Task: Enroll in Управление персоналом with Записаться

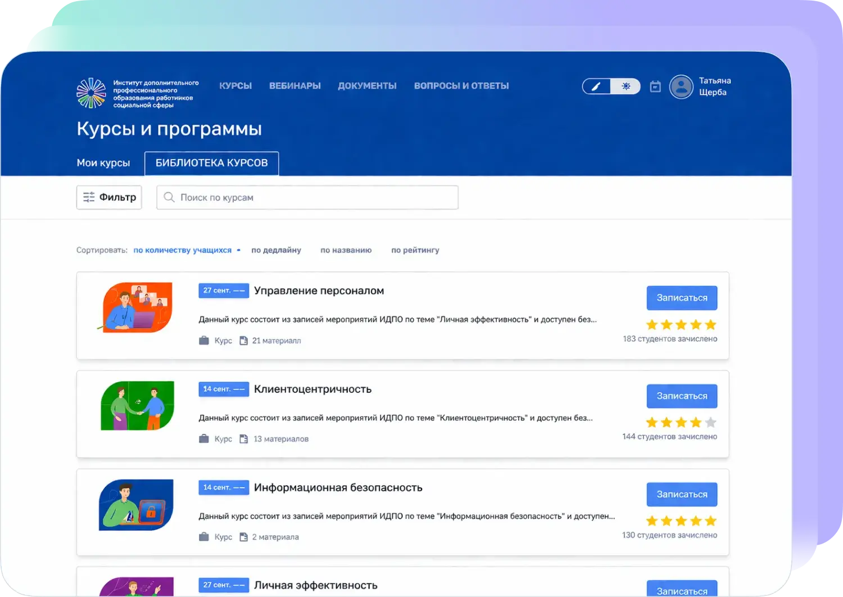Action: (x=682, y=298)
